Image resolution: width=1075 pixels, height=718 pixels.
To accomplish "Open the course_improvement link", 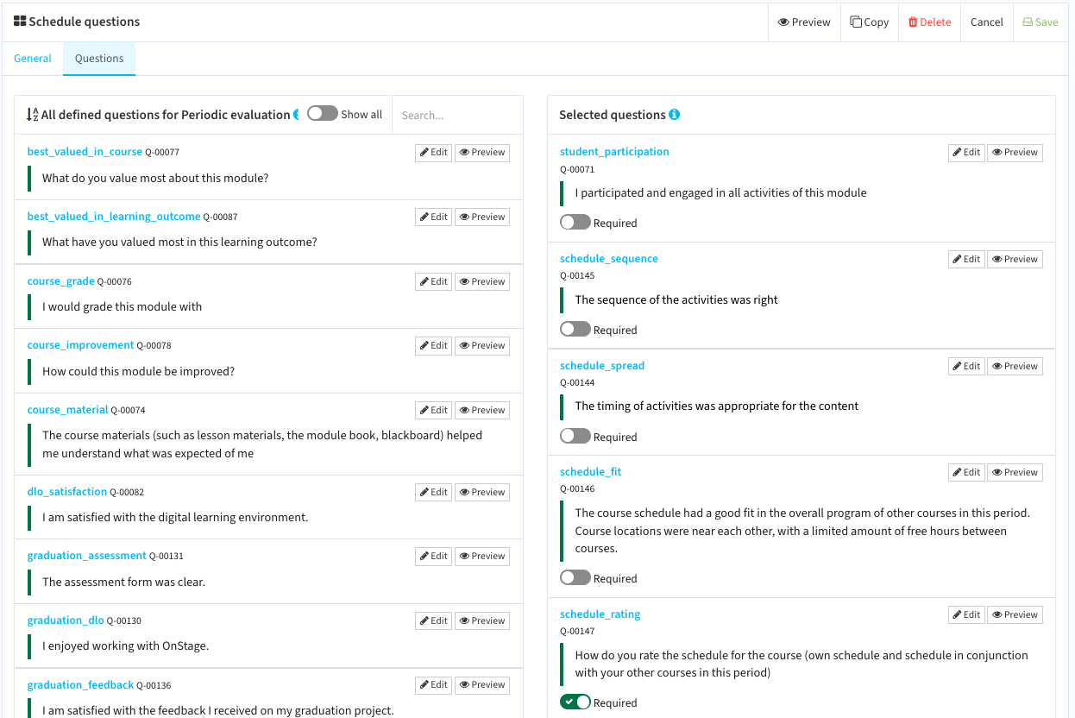I will pos(81,345).
